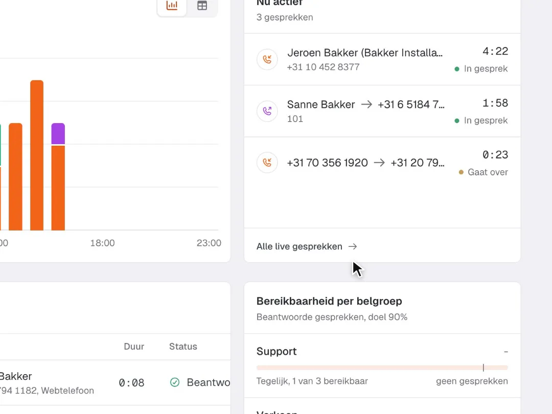The width and height of the screenshot is (552, 414).
Task: Click 'Beantwoorde gesprekken, doel 90%' subtitle
Action: click(332, 317)
